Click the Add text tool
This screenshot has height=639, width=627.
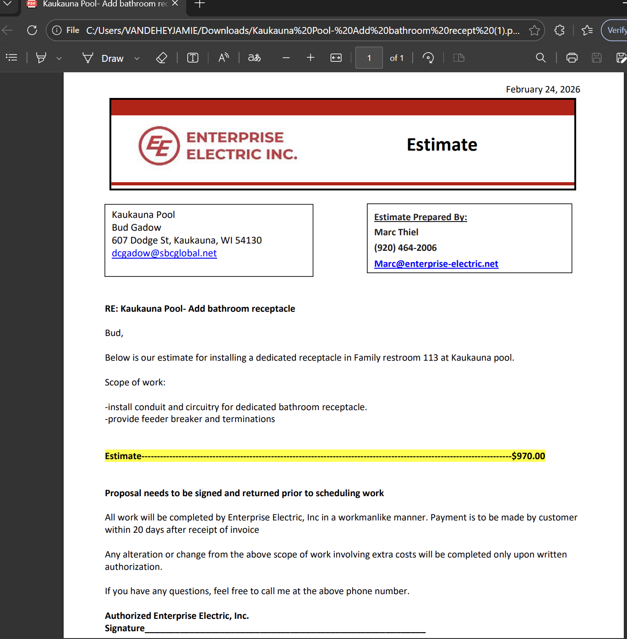tap(193, 58)
